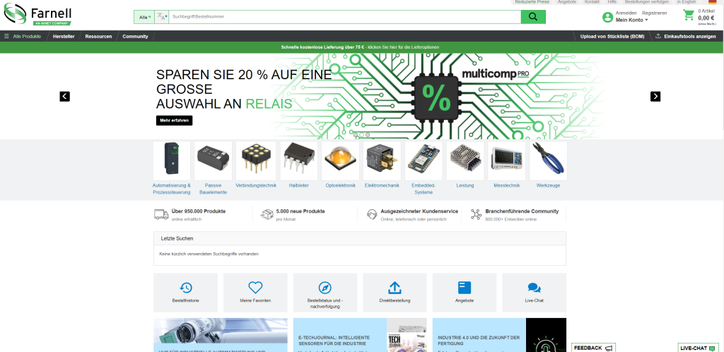Open the Leistung power supply image
724x352 pixels.
coord(465,160)
